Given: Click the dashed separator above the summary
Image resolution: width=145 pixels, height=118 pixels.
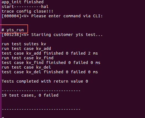Looking at the screenshot, I should (41, 91).
